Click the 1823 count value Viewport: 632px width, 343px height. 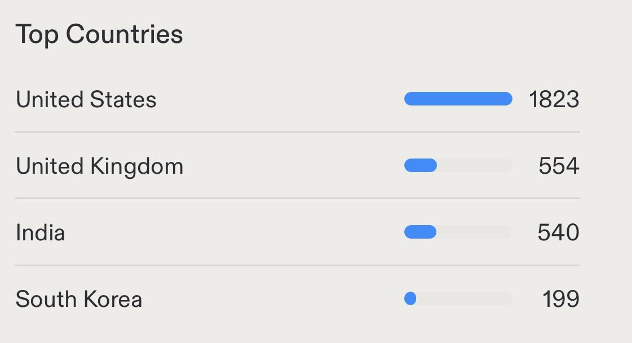554,99
